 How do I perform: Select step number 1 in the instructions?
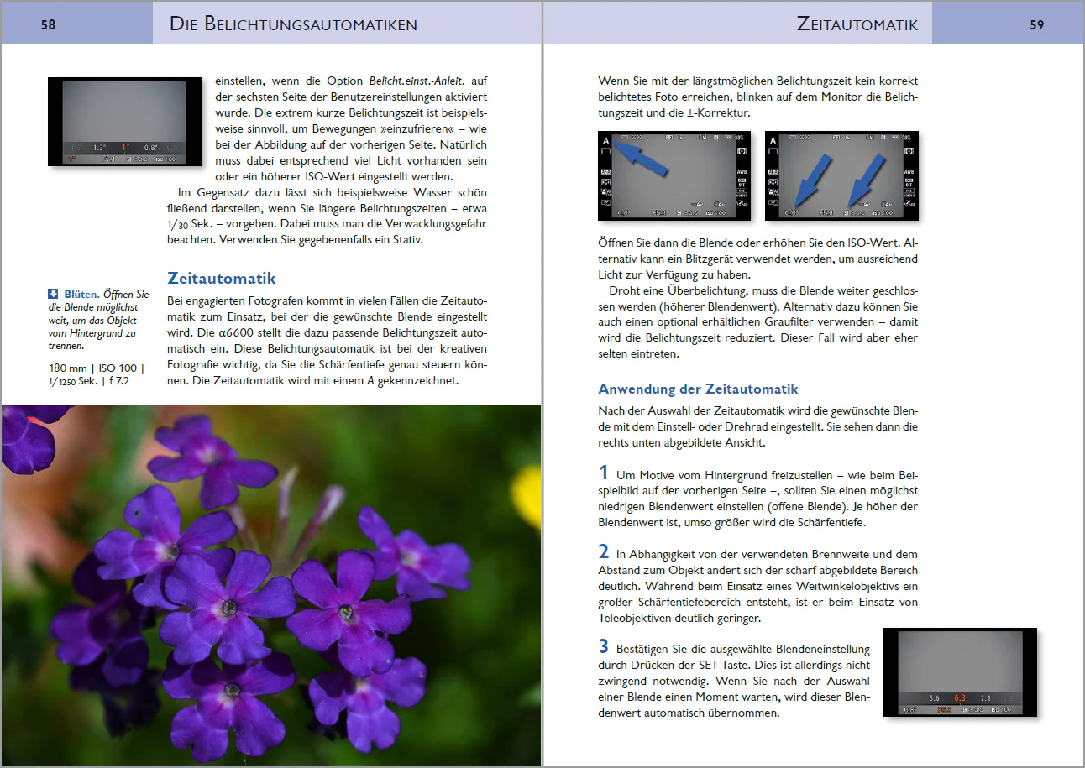(x=603, y=474)
